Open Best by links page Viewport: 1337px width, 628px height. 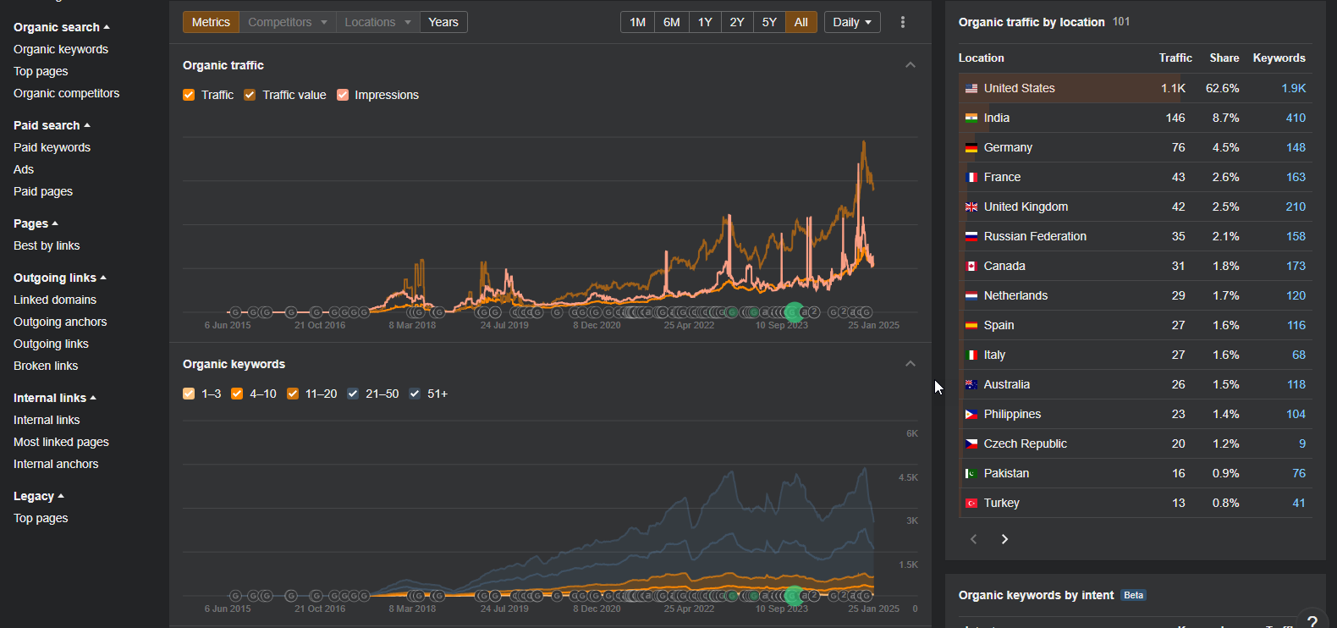47,245
